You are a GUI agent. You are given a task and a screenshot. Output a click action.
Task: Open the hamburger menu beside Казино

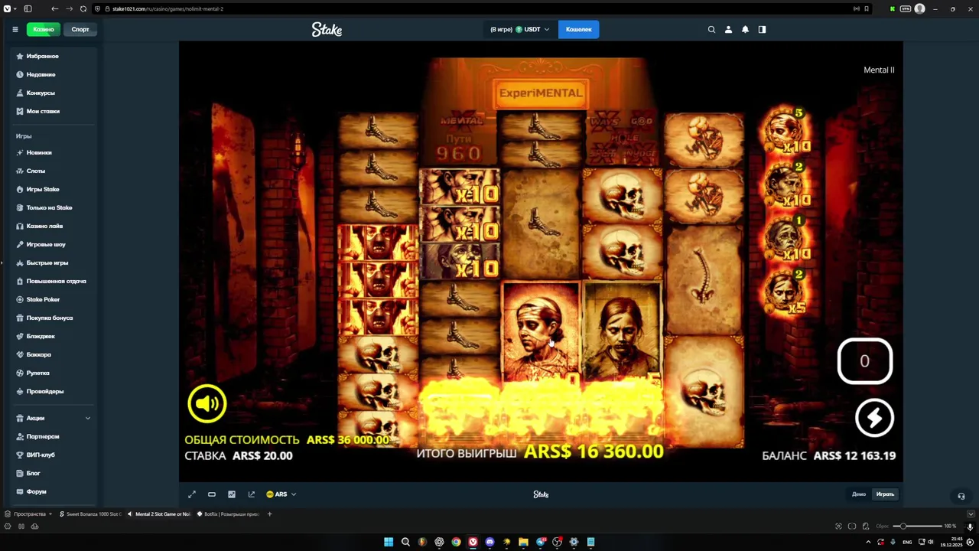tap(15, 29)
